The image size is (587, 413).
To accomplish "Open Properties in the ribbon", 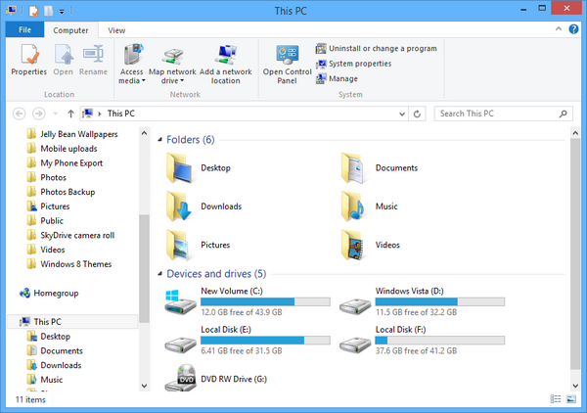I will tap(28, 60).
